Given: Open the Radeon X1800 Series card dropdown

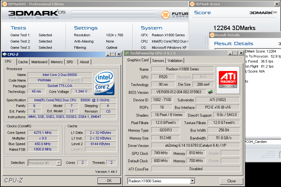Looking at the screenshot, I should pos(193,181).
